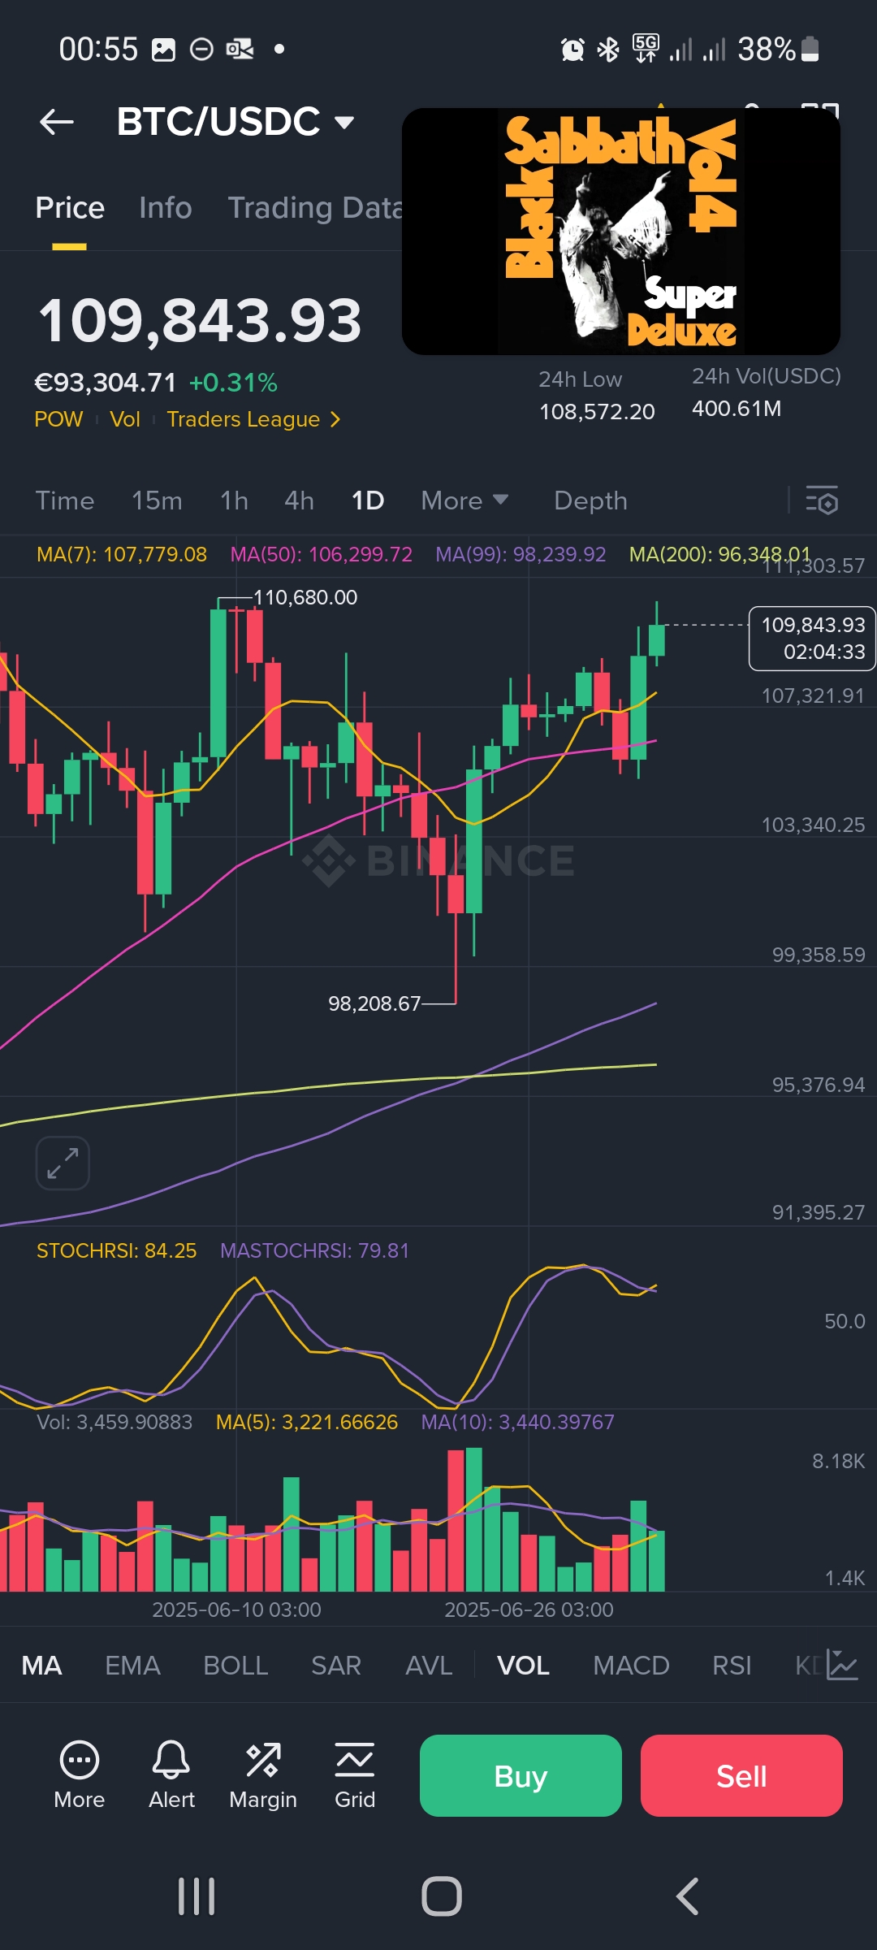This screenshot has width=877, height=1950.
Task: Tap the Vol tag link
Action: (x=125, y=419)
